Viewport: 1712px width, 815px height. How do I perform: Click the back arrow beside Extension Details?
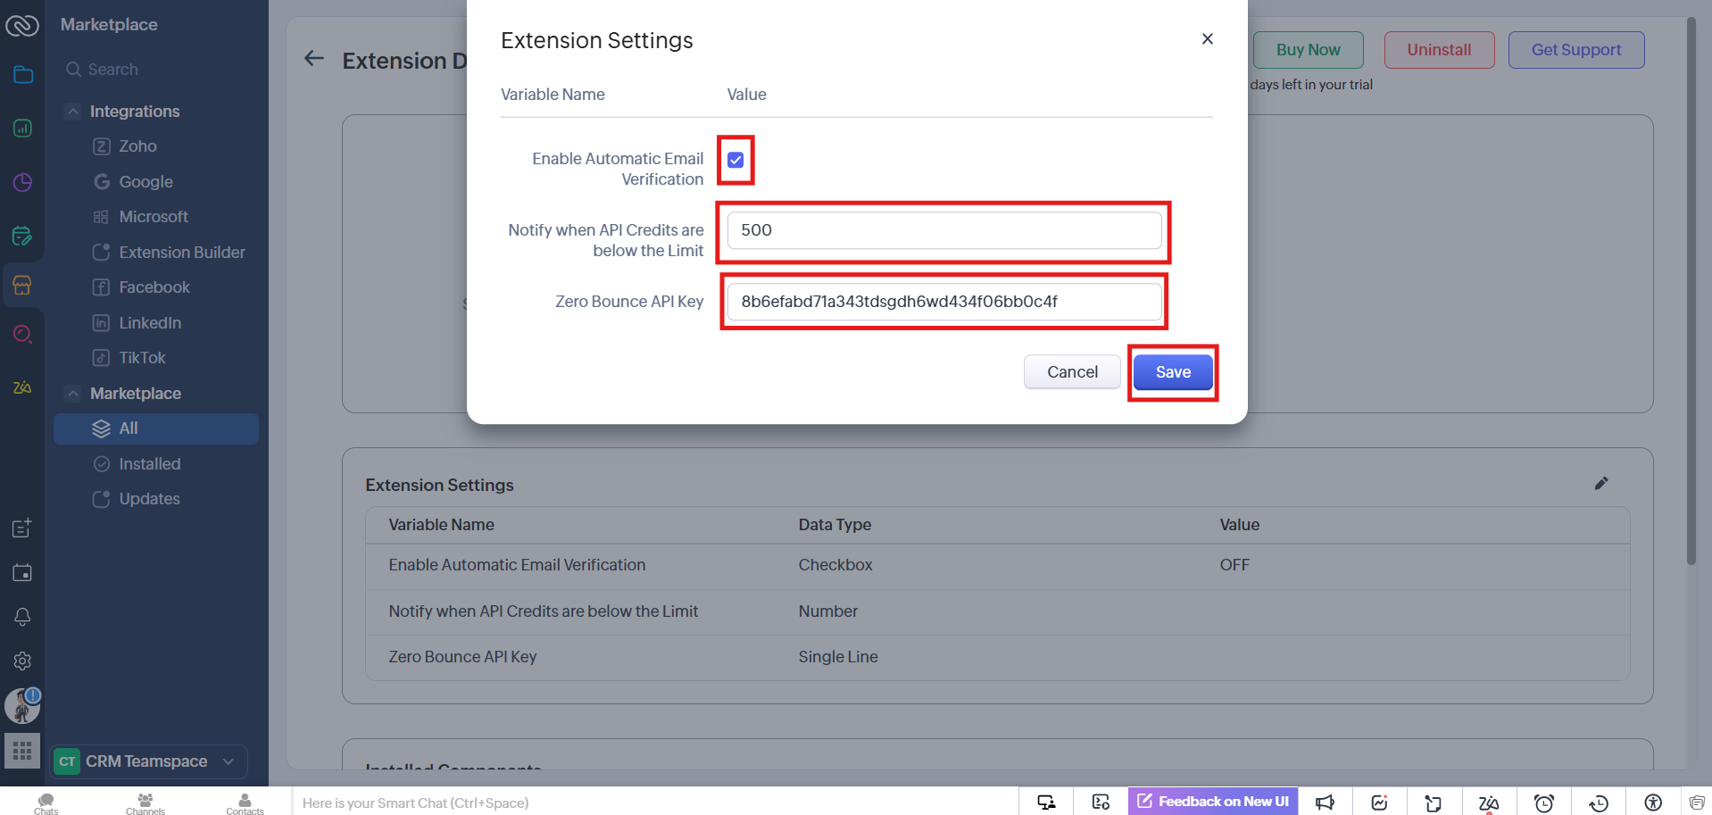pyautogui.click(x=313, y=59)
